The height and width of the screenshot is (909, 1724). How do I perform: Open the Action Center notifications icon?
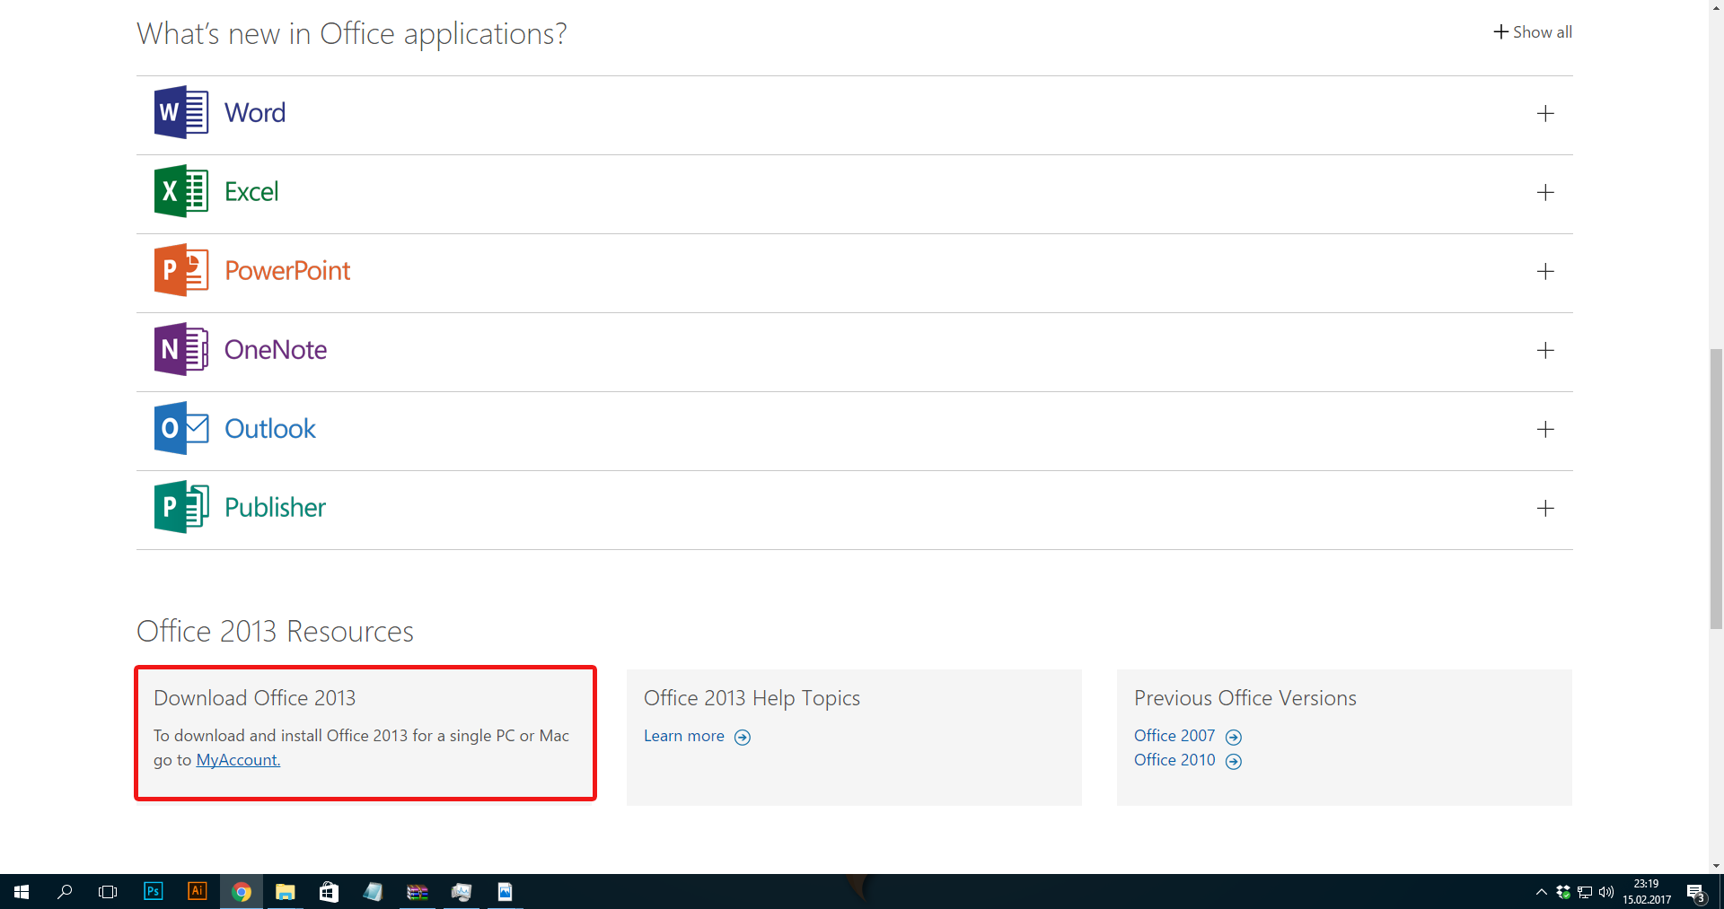(x=1696, y=892)
